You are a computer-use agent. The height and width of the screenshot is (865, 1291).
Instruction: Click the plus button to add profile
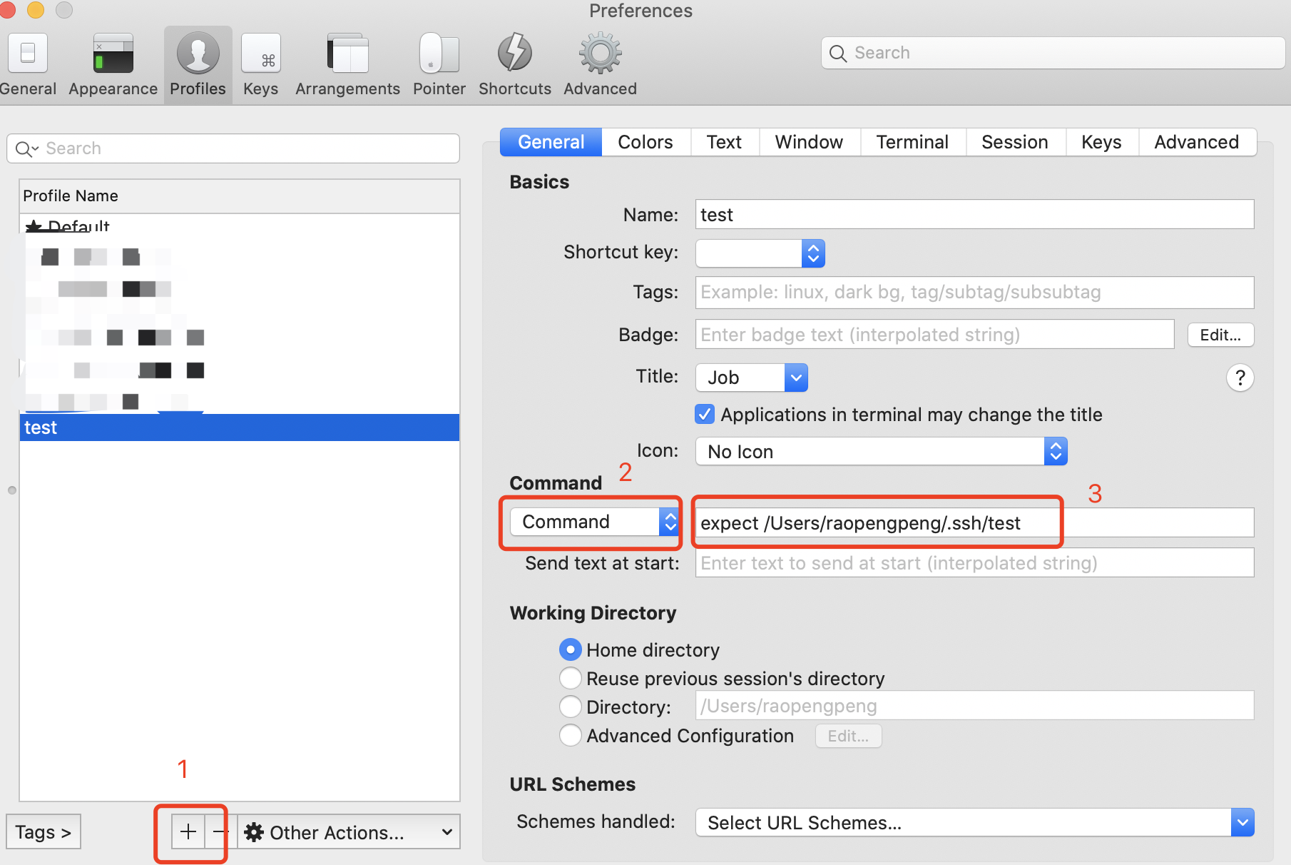click(x=188, y=831)
